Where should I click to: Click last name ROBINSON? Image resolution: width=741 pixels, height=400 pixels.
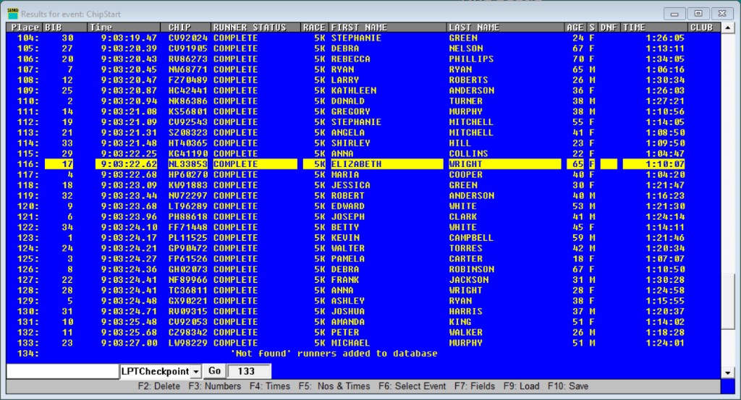[471, 269]
